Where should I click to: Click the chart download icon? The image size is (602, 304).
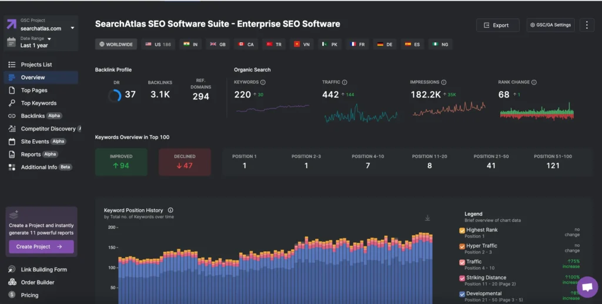tap(427, 218)
